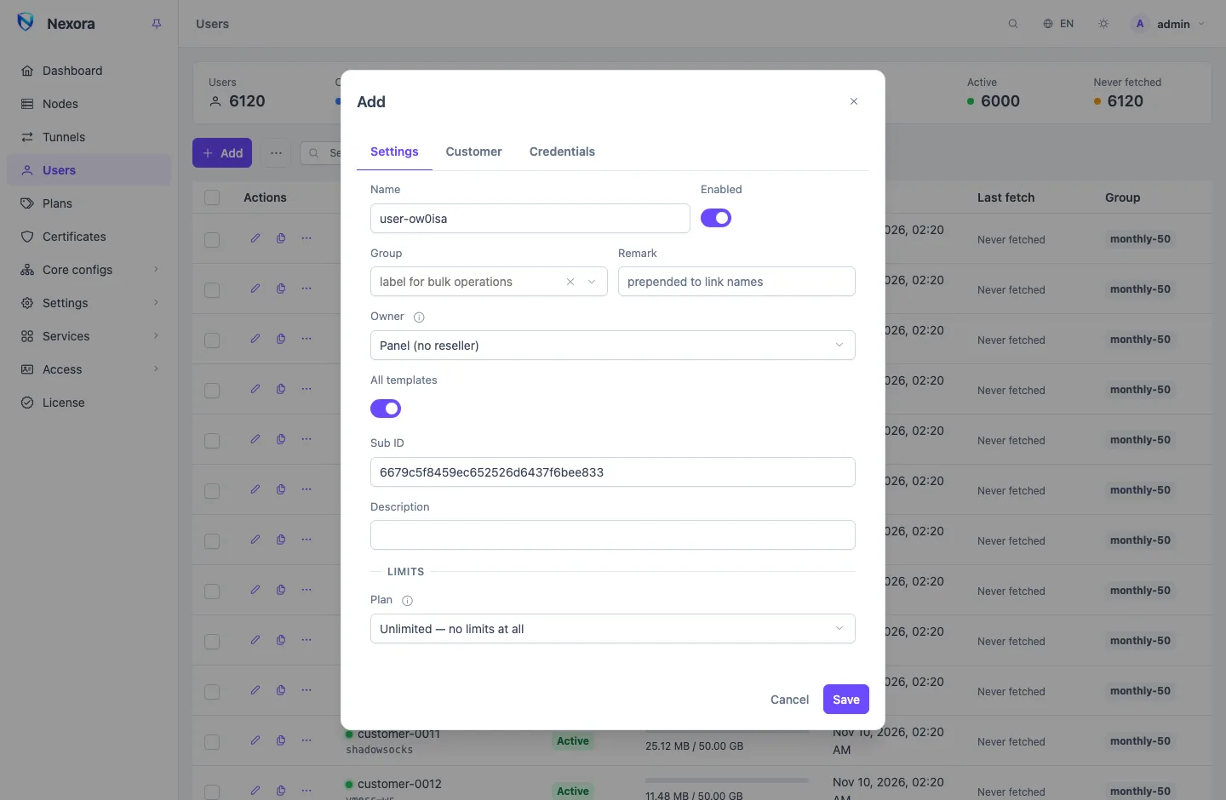The height and width of the screenshot is (800, 1226).
Task: Open Plans in the sidebar
Action: 89,203
